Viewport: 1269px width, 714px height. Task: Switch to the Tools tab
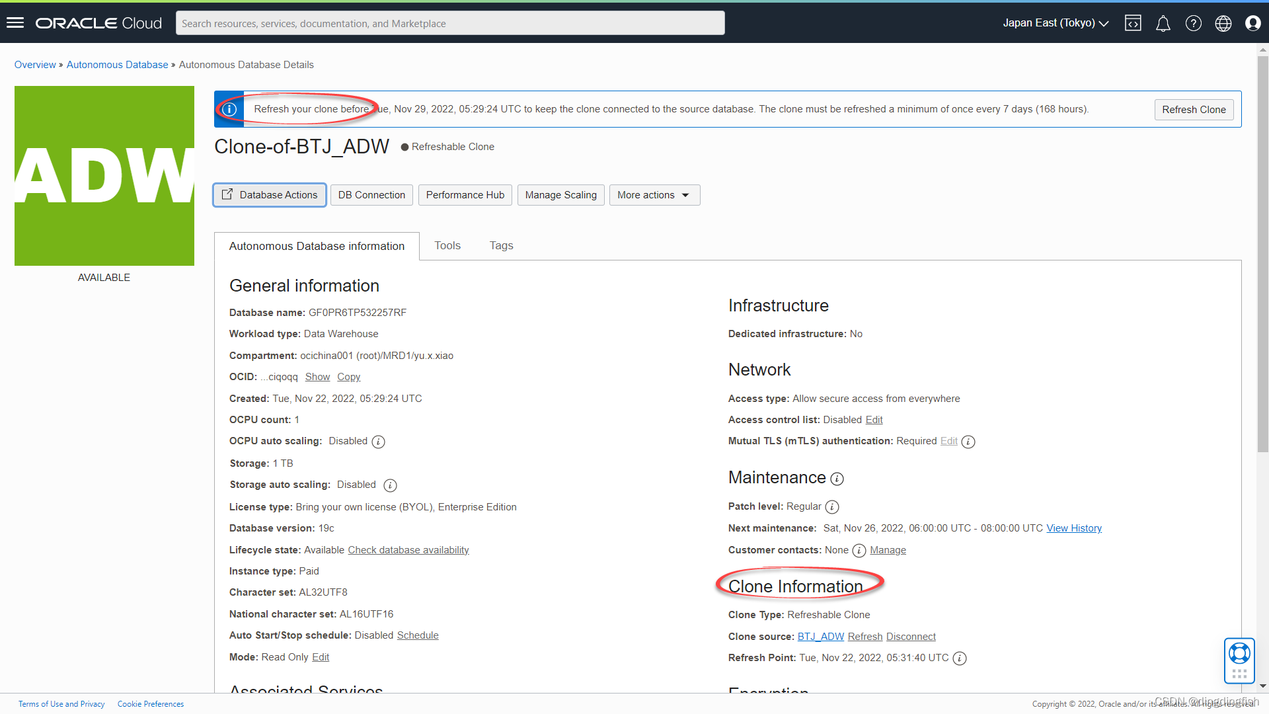pyautogui.click(x=447, y=245)
